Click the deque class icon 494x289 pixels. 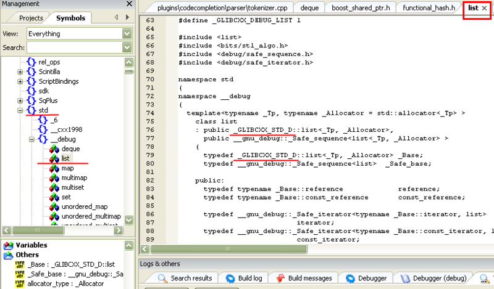coord(54,149)
